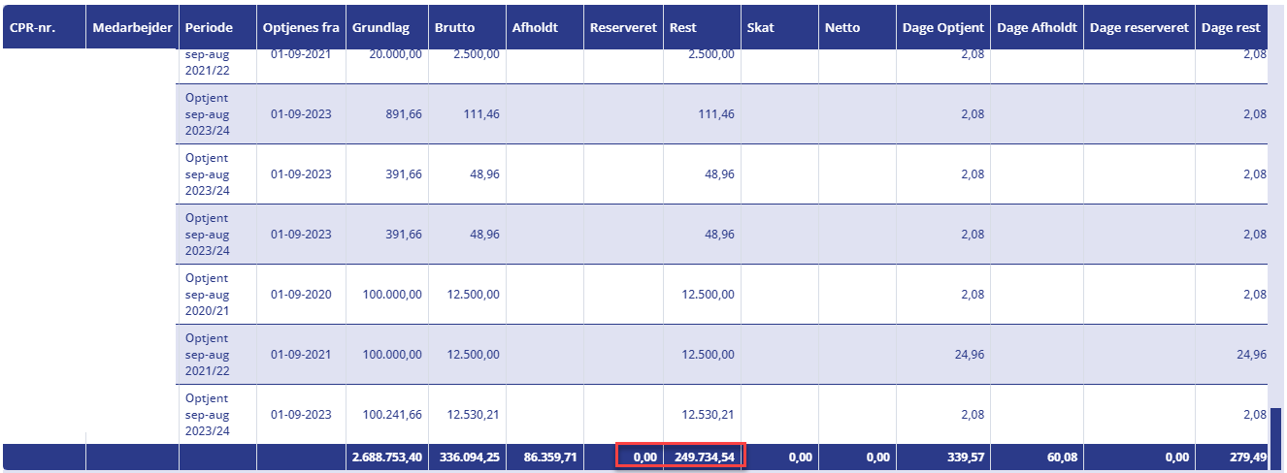Click the Dage rest column header
Image resolution: width=1287 pixels, height=473 pixels.
1231,28
